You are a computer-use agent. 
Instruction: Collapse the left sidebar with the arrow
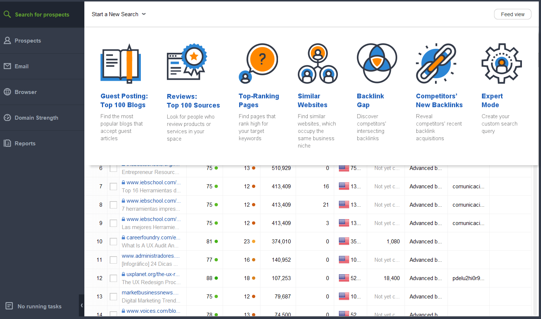82,305
